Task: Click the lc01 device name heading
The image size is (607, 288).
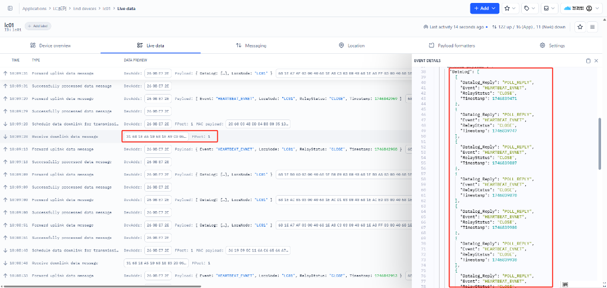Action: [9, 25]
